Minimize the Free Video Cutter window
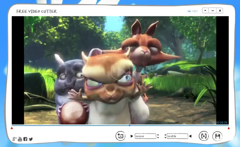 (x=212, y=11)
